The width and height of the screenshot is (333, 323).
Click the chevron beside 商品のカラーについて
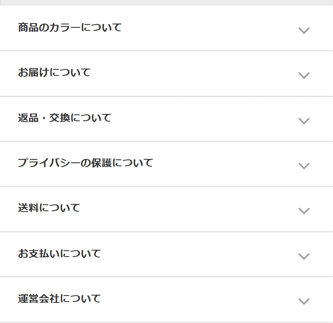click(x=304, y=30)
